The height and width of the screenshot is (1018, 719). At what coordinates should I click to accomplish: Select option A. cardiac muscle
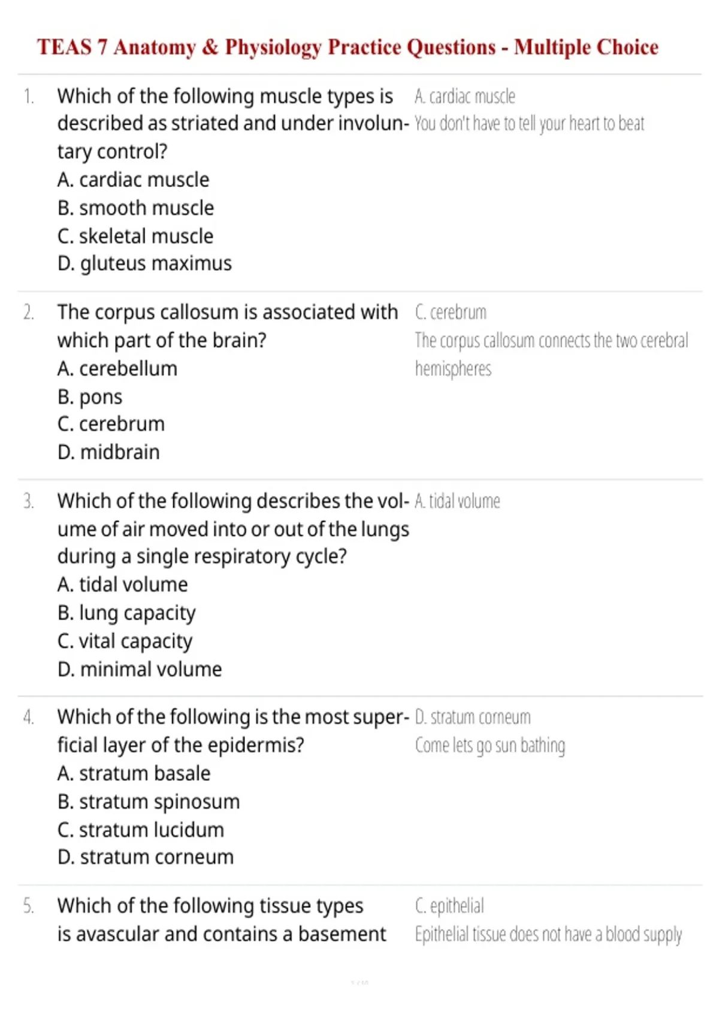click(x=134, y=180)
